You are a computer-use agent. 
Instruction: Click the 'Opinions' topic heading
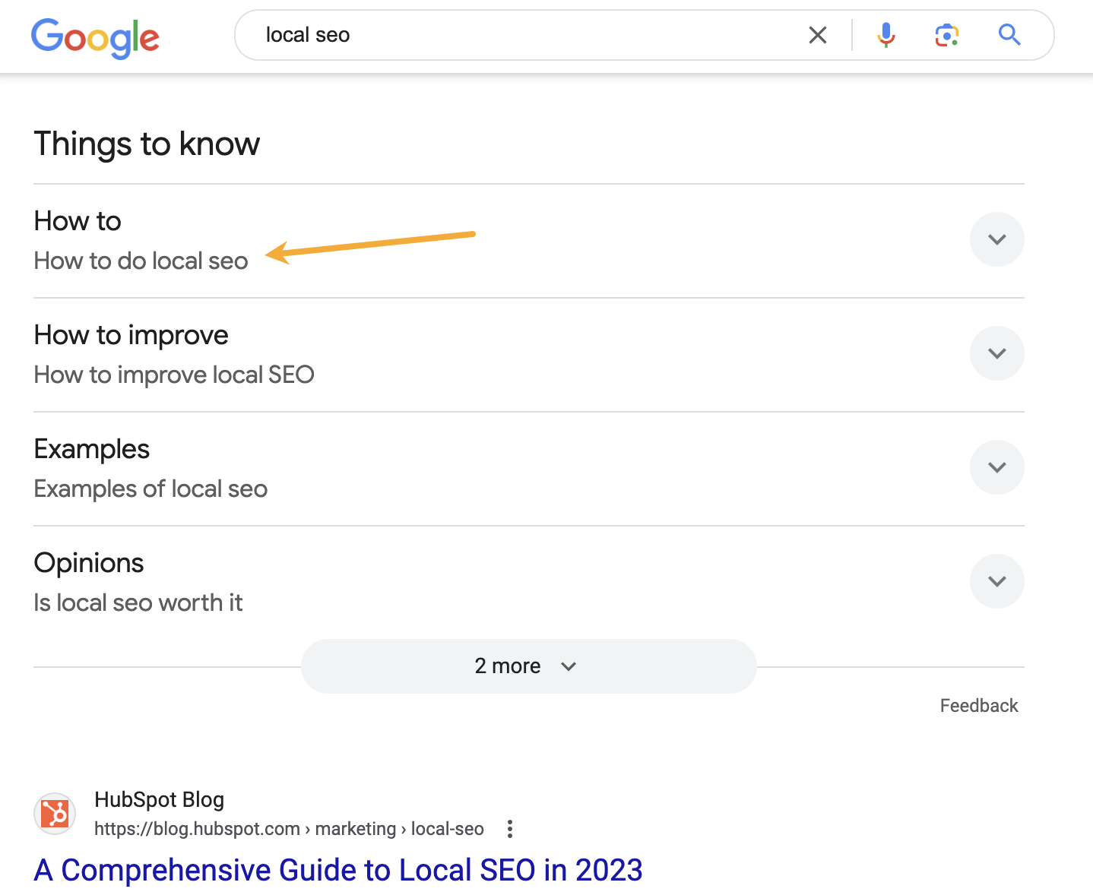point(88,563)
